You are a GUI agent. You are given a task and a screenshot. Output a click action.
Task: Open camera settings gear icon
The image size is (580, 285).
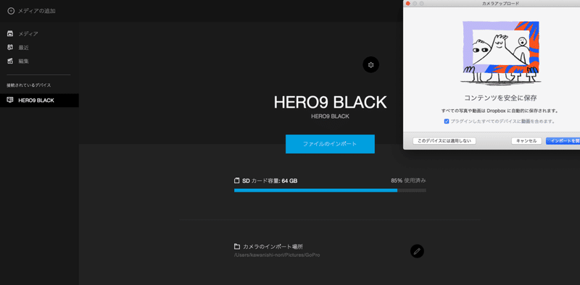(370, 65)
